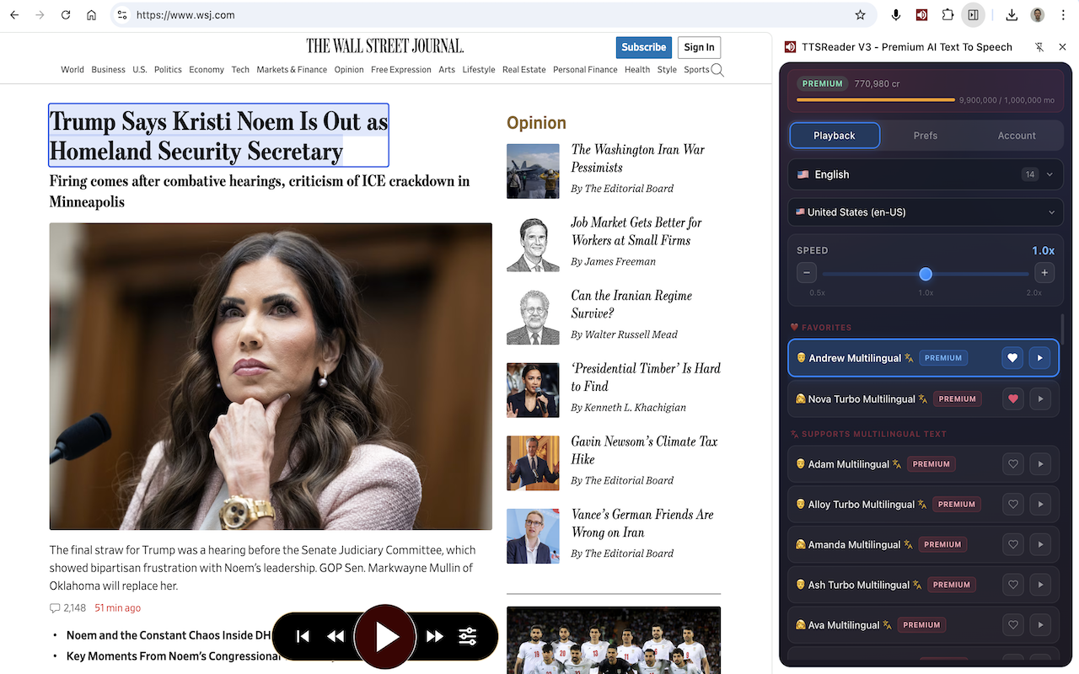Unfavorite Nova Turbo Multilingual by clicking its heart
Screen dimensions: 1079x674
coord(1012,399)
